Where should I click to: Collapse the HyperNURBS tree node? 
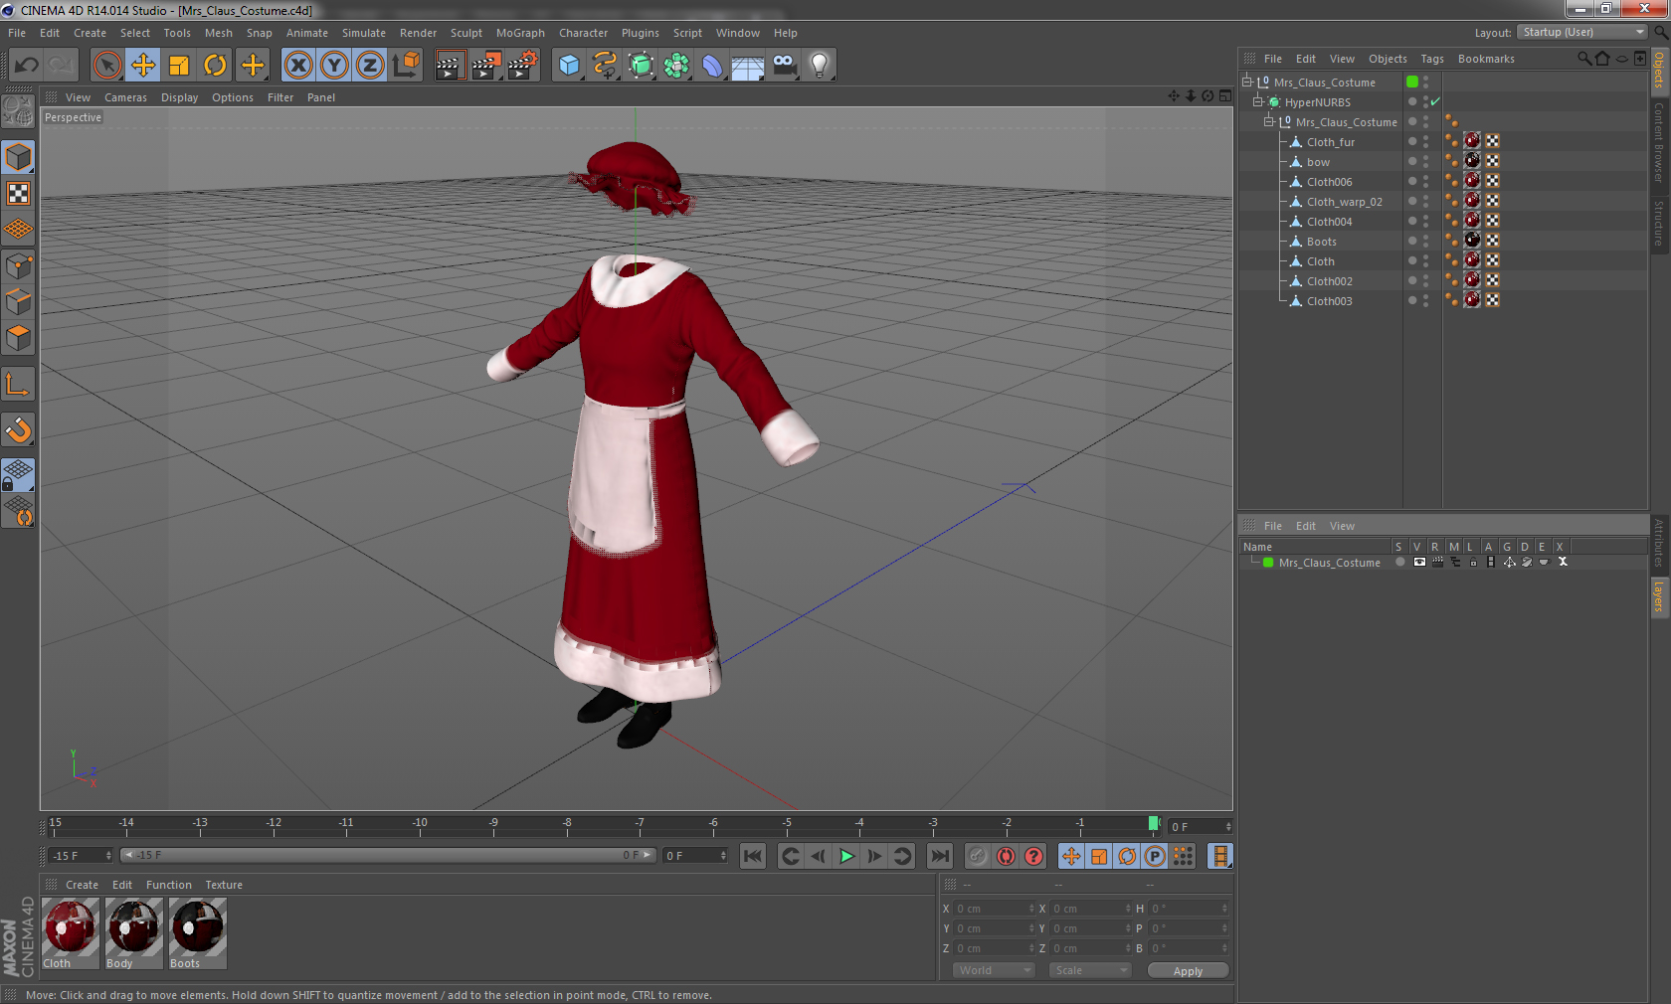coord(1257,101)
